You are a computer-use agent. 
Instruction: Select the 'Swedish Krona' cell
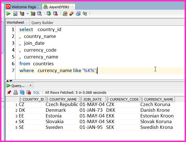pos(157,127)
